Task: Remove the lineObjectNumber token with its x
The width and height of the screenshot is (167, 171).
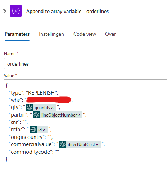Action: click(78, 115)
